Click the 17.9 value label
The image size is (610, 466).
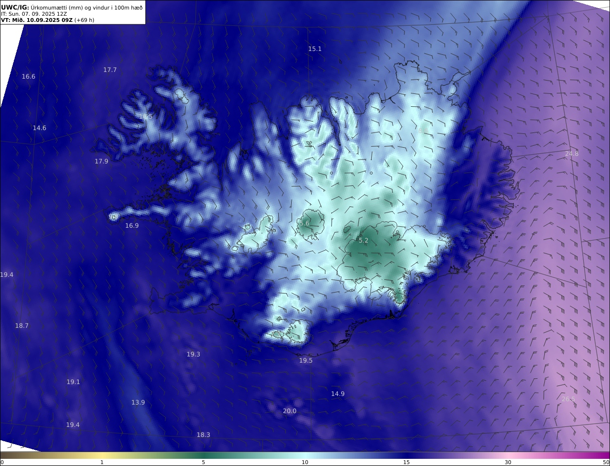pos(102,162)
